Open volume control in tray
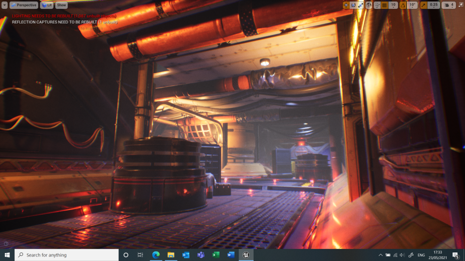 tap(402, 255)
